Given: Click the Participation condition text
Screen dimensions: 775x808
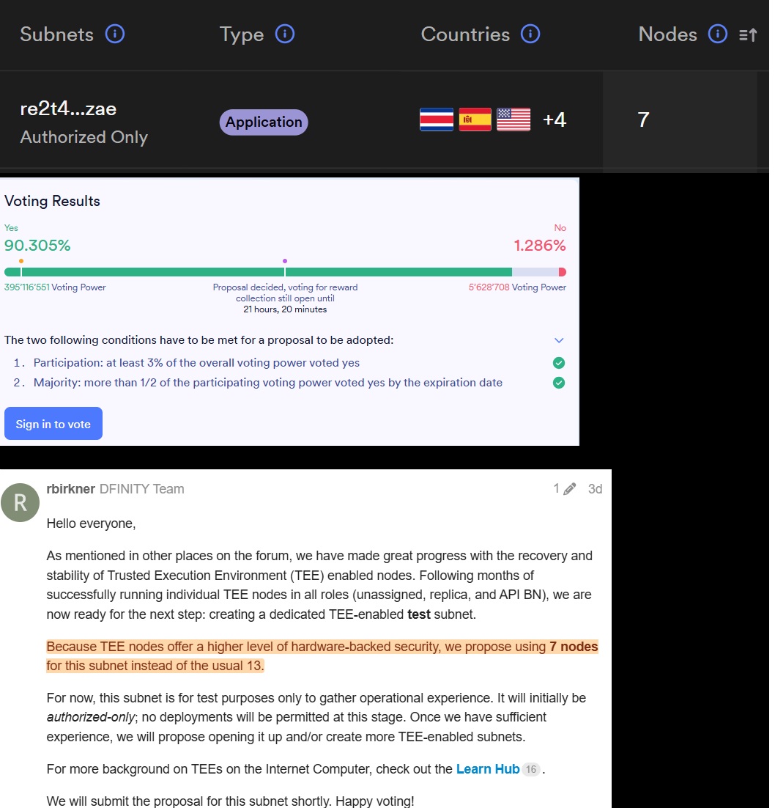Looking at the screenshot, I should [196, 363].
